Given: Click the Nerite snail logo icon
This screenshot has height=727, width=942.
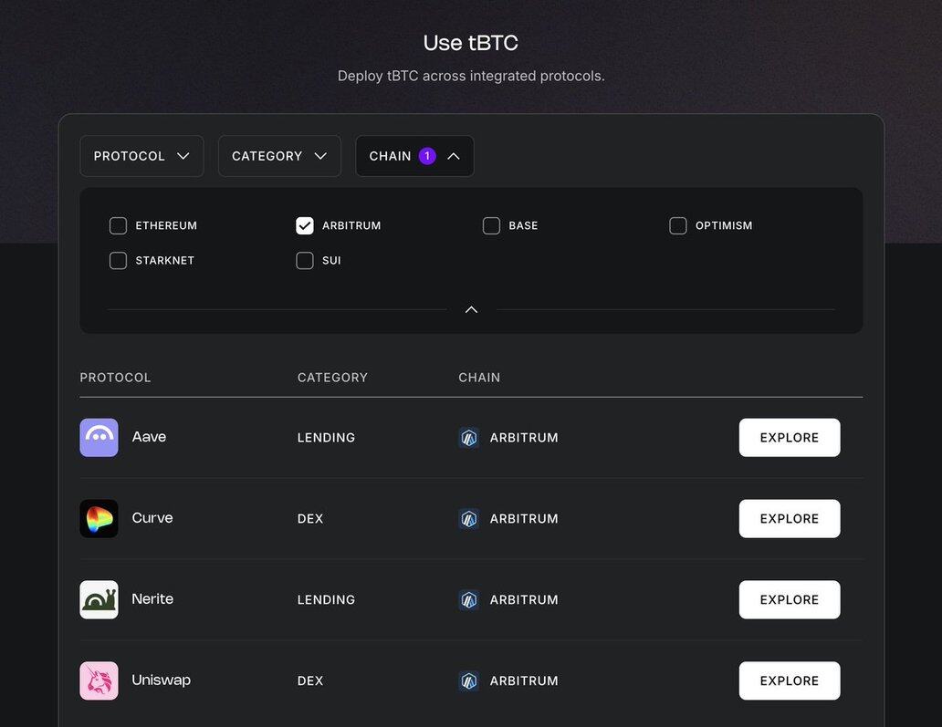Looking at the screenshot, I should [x=99, y=600].
